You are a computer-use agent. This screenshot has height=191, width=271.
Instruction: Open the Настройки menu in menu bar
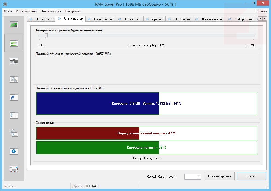(73, 11)
